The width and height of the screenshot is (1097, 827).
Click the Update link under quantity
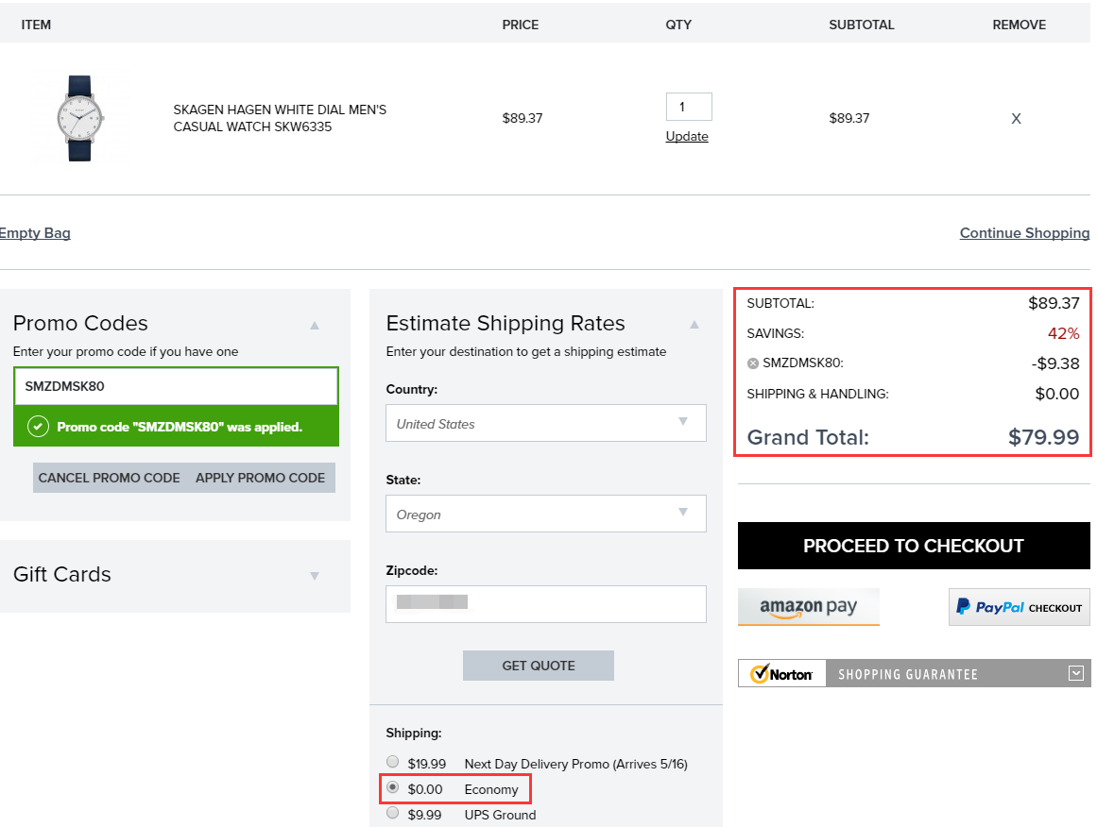[x=687, y=136]
